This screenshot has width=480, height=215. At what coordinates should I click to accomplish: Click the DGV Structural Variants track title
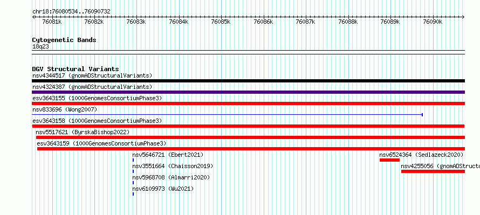(76, 69)
